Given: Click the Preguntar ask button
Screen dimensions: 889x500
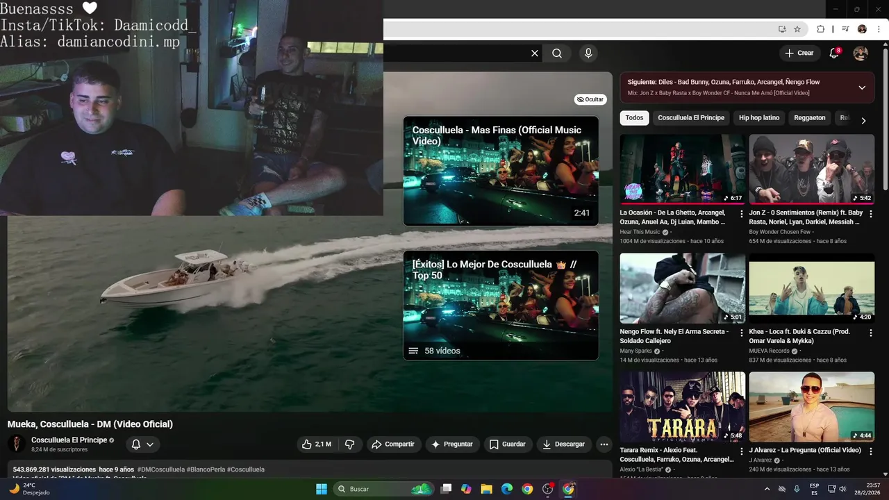Looking at the screenshot, I should coord(452,444).
